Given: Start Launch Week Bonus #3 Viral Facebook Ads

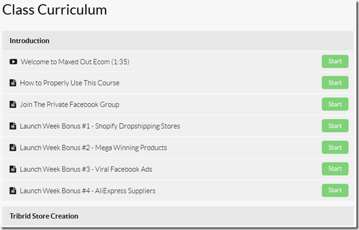Looking at the screenshot, I should (335, 169).
